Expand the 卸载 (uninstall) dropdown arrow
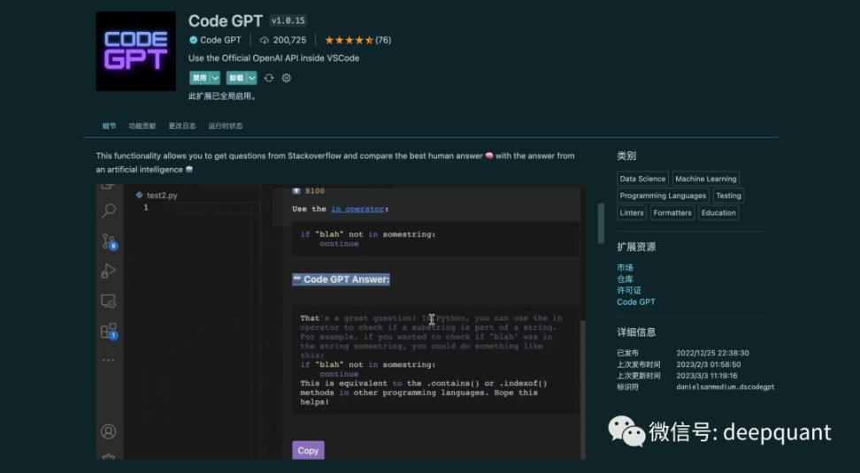This screenshot has width=860, height=473. [x=252, y=78]
